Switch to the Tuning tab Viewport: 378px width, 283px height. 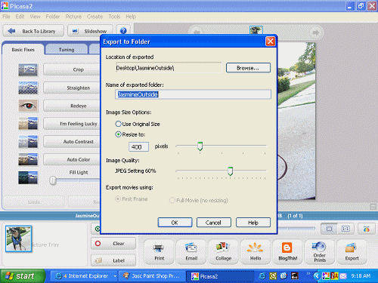click(x=67, y=50)
